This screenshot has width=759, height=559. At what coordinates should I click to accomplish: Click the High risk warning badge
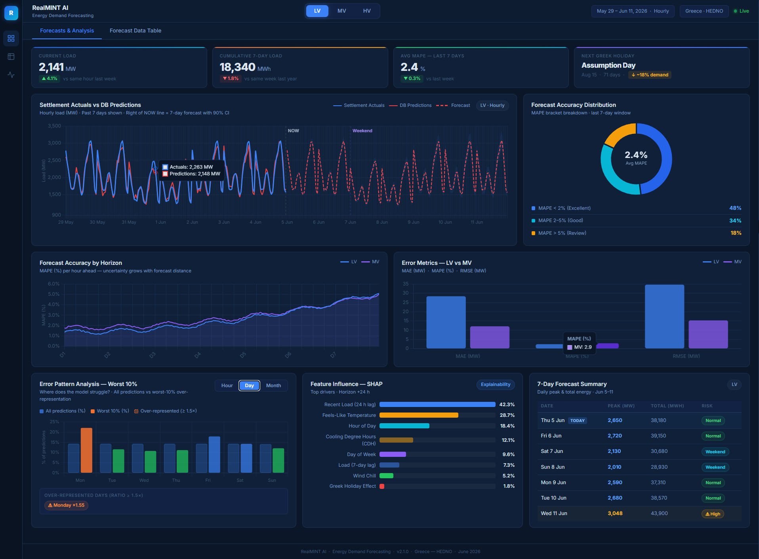(713, 514)
